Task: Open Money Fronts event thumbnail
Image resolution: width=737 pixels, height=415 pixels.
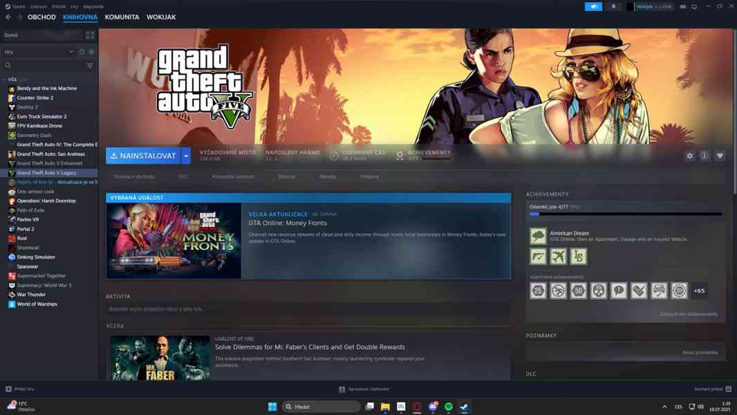Action: point(174,241)
